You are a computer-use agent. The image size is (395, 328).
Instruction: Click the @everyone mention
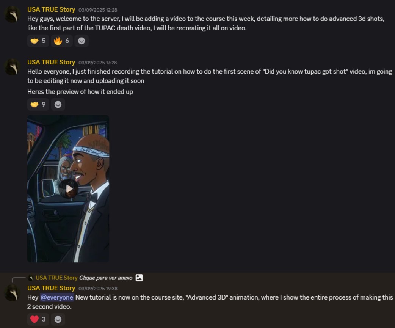(57, 297)
